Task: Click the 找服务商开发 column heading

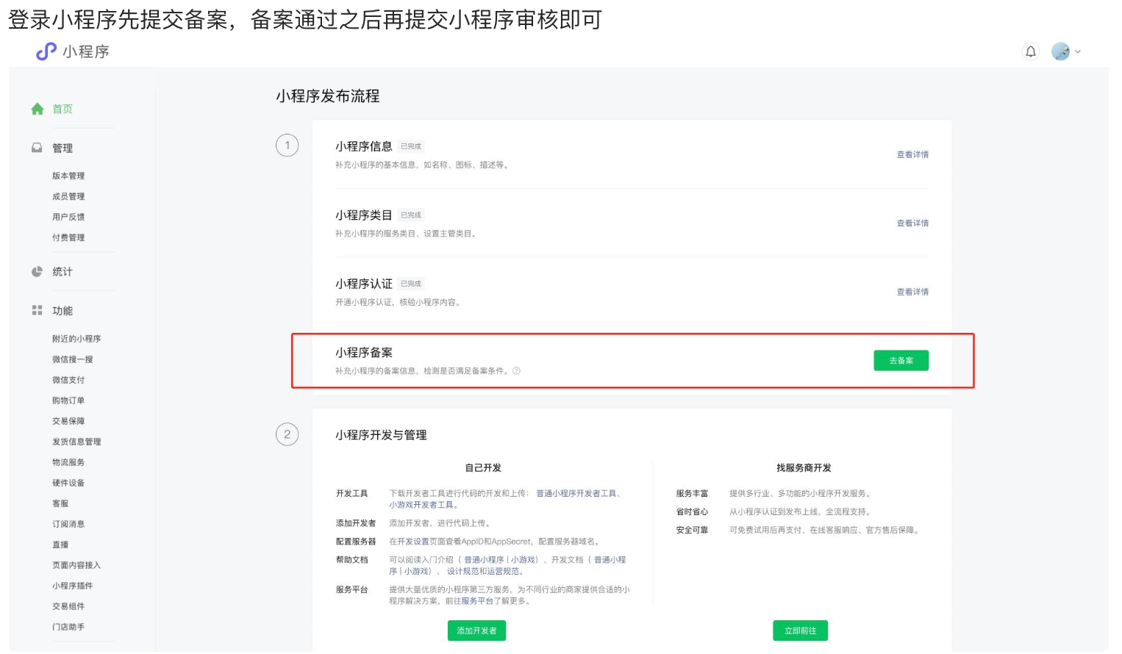Action: (x=804, y=468)
